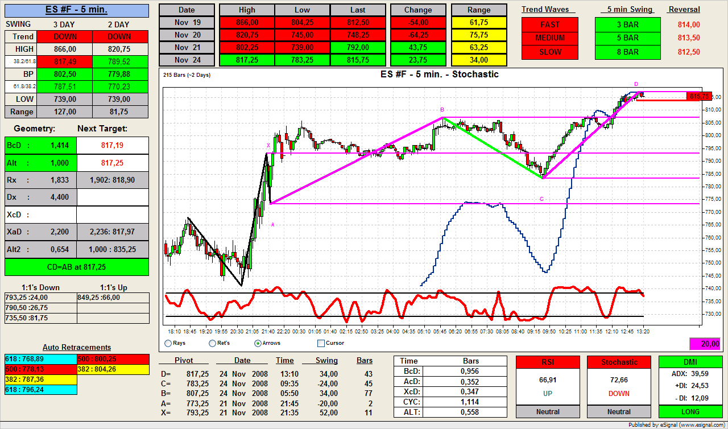Screen dimensions: 728x429
Task: Click the Nov 20 Range value 75,75
Action: (x=479, y=34)
